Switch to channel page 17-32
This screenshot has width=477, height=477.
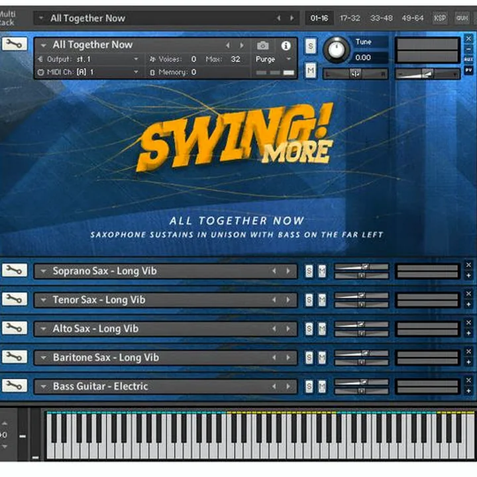350,19
